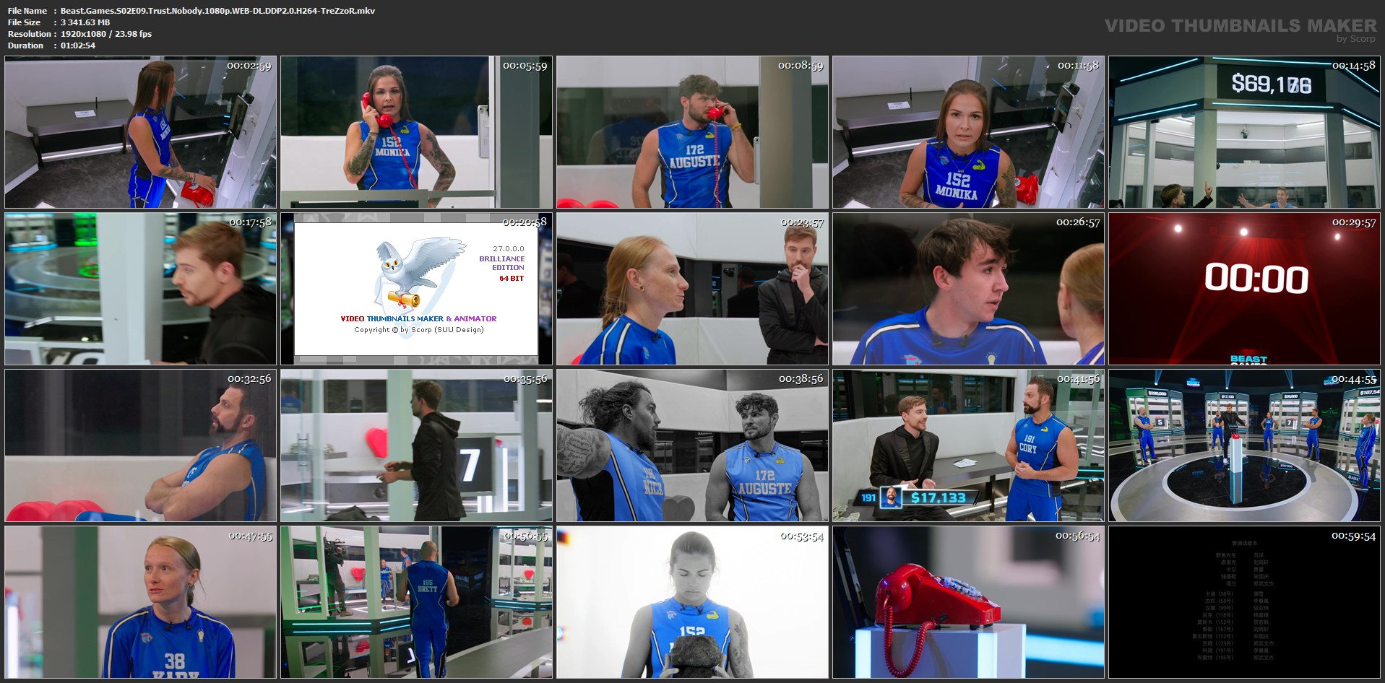Click the 00:47:55 thumbnail of player 38
This screenshot has height=683, width=1385.
pyautogui.click(x=140, y=602)
